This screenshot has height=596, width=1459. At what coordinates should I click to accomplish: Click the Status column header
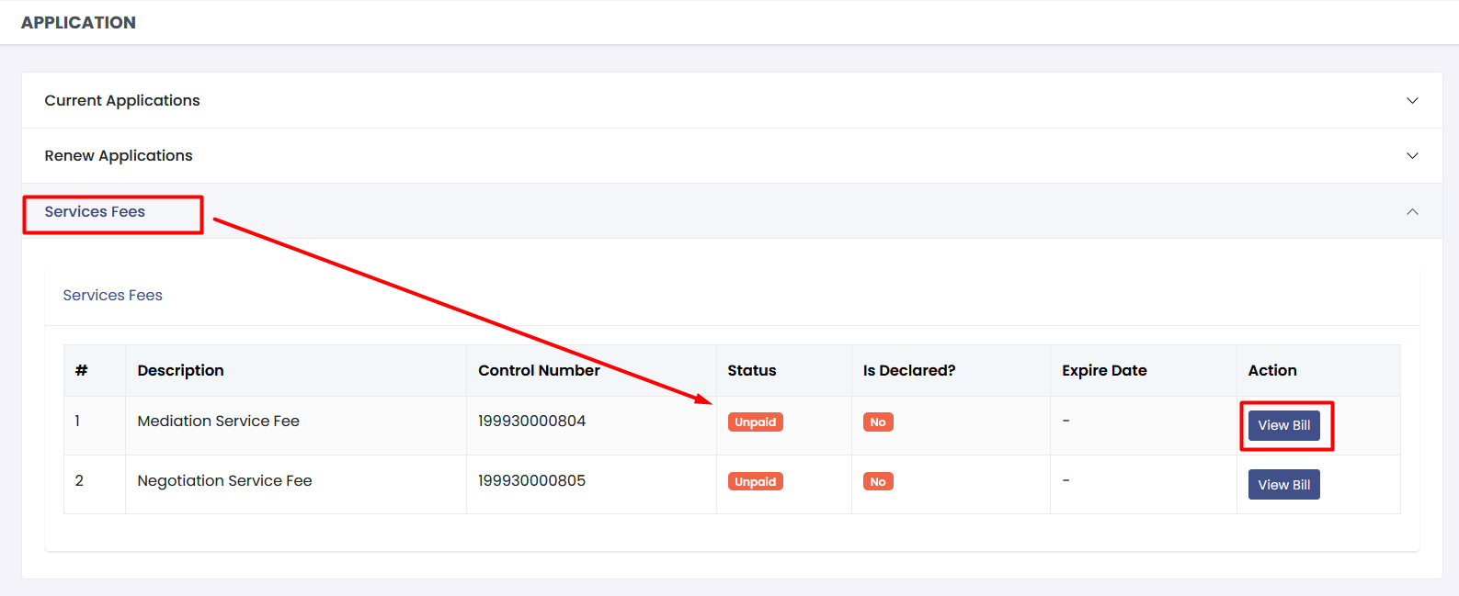(x=752, y=370)
